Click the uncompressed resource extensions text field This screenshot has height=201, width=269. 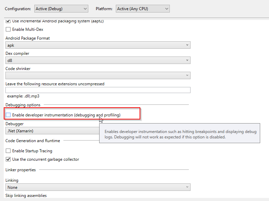[x=98, y=90]
